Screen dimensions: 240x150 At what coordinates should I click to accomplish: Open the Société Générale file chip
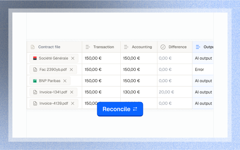[53, 58]
